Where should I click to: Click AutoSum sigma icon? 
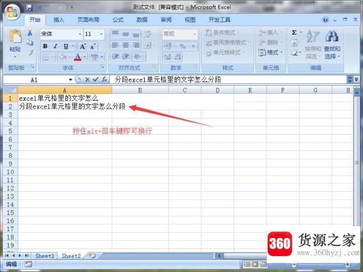coord(294,32)
